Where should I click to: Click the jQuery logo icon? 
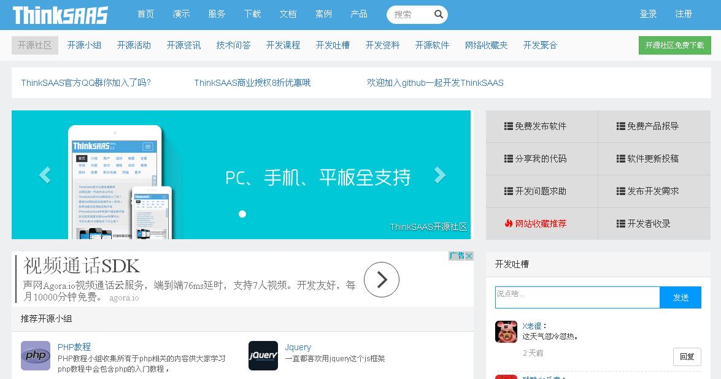click(263, 356)
